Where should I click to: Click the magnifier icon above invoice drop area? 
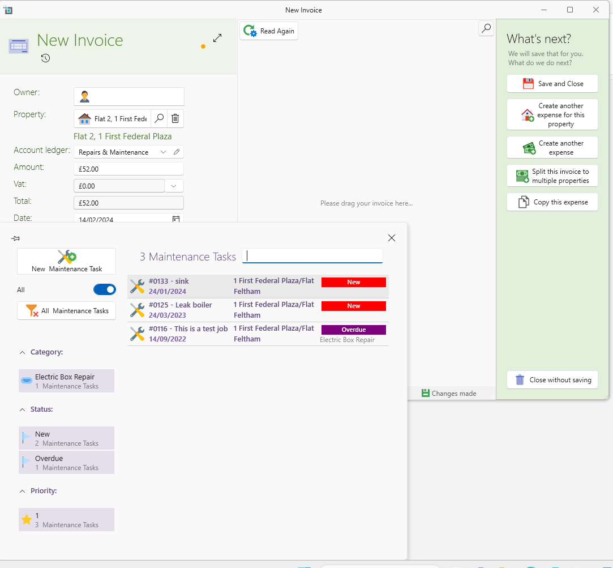coord(486,28)
